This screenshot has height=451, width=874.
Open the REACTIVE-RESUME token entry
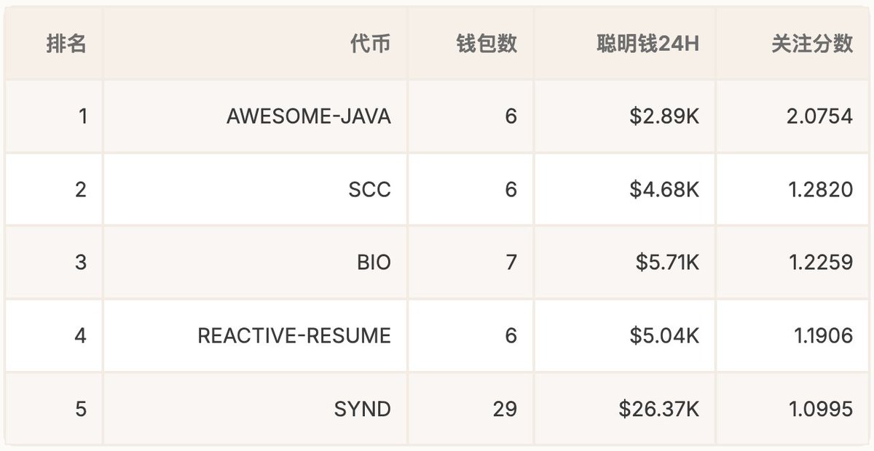pyautogui.click(x=294, y=335)
